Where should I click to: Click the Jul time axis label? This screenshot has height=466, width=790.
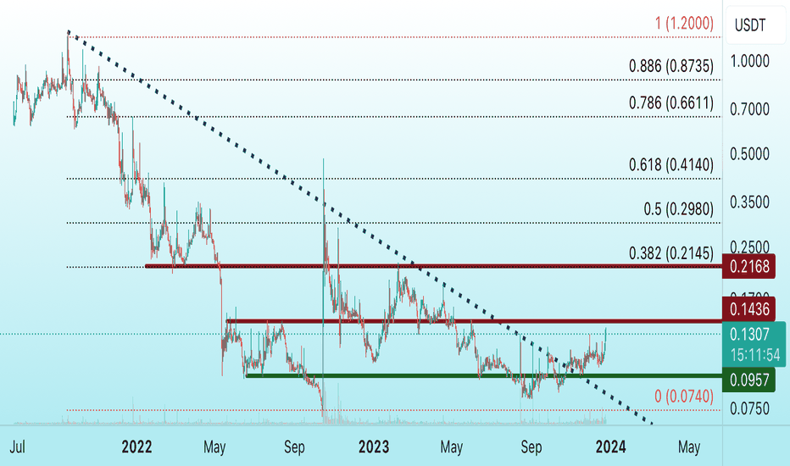click(x=18, y=447)
